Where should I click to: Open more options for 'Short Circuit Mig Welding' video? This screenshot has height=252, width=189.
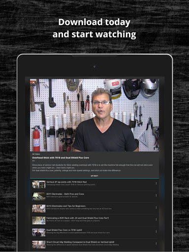pyautogui.click(x=156, y=244)
